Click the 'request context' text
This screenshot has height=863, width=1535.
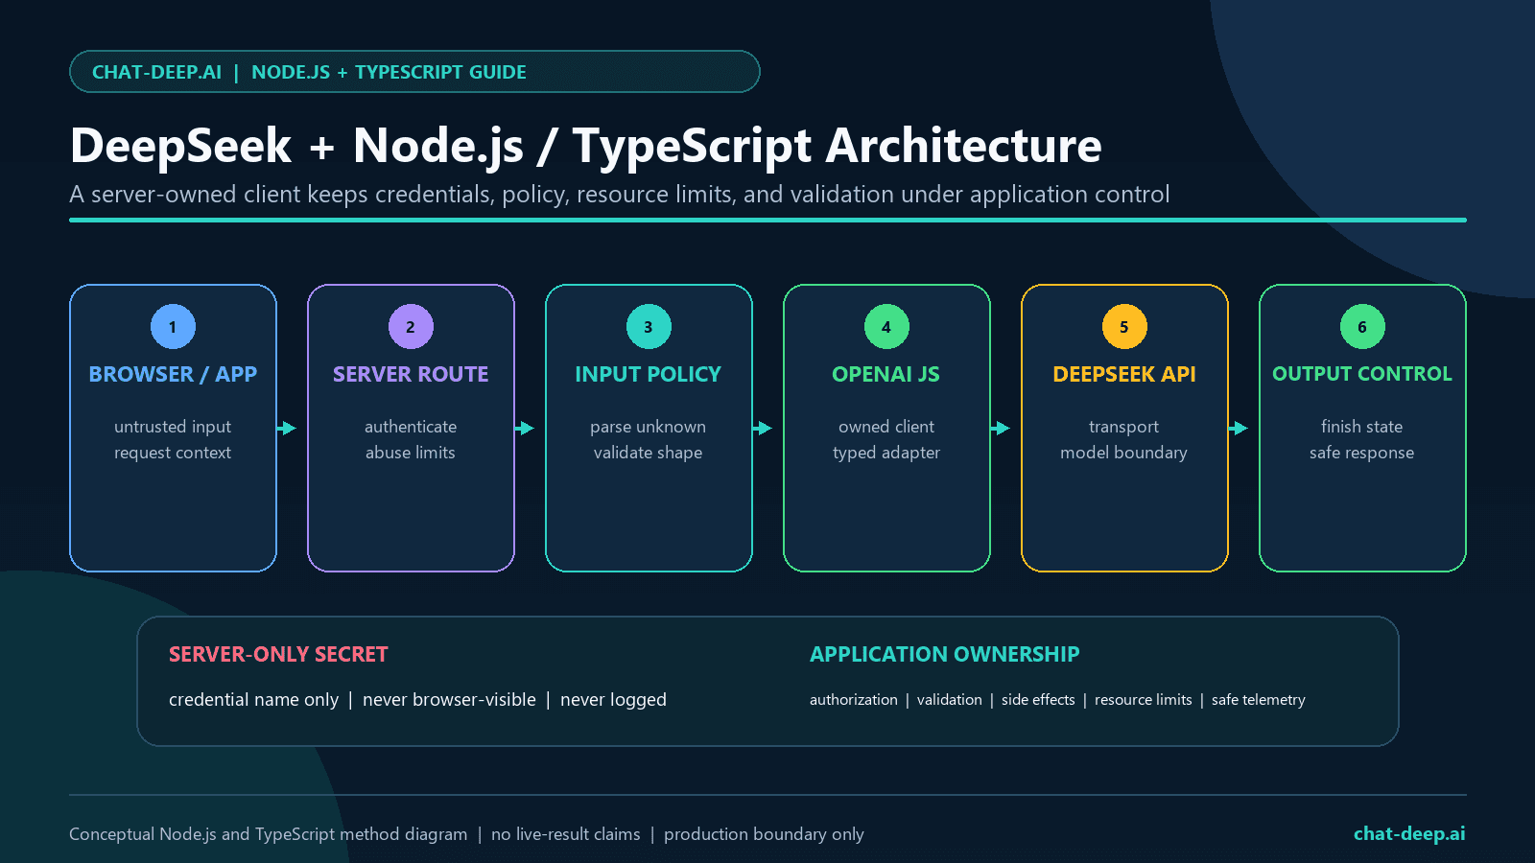pos(173,453)
